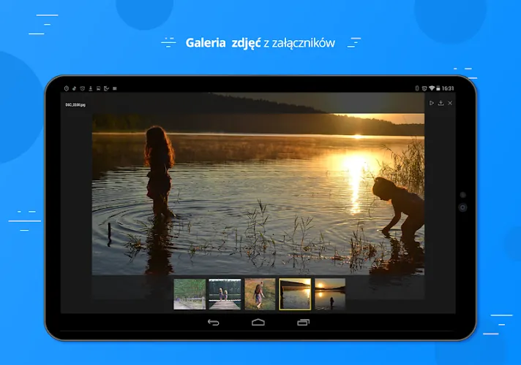
Task: Open the download notification icon
Action: pos(91,88)
